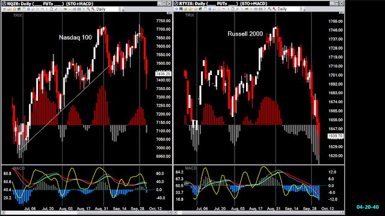Click the green arrow tool in RTYZ8 toolbar

(247, 9)
